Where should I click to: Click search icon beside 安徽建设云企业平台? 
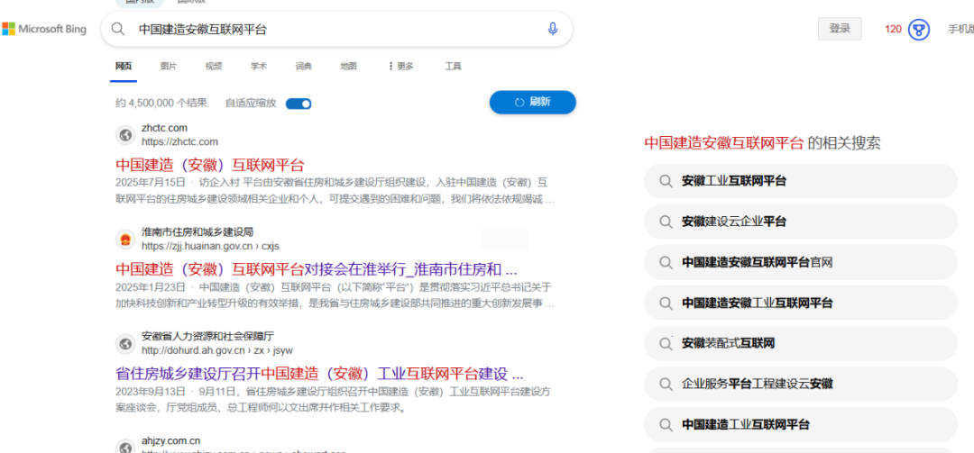point(666,222)
